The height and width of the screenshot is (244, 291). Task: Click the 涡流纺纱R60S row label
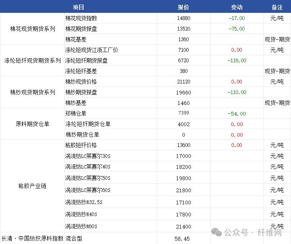tap(81, 226)
